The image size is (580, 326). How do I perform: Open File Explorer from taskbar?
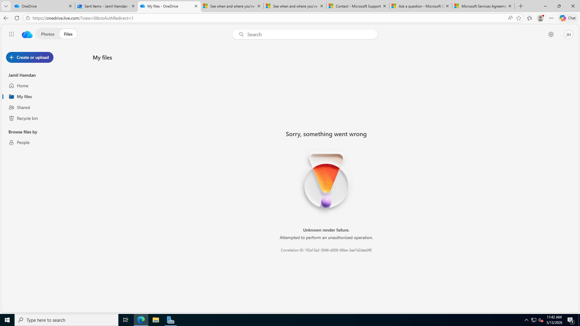point(156,320)
